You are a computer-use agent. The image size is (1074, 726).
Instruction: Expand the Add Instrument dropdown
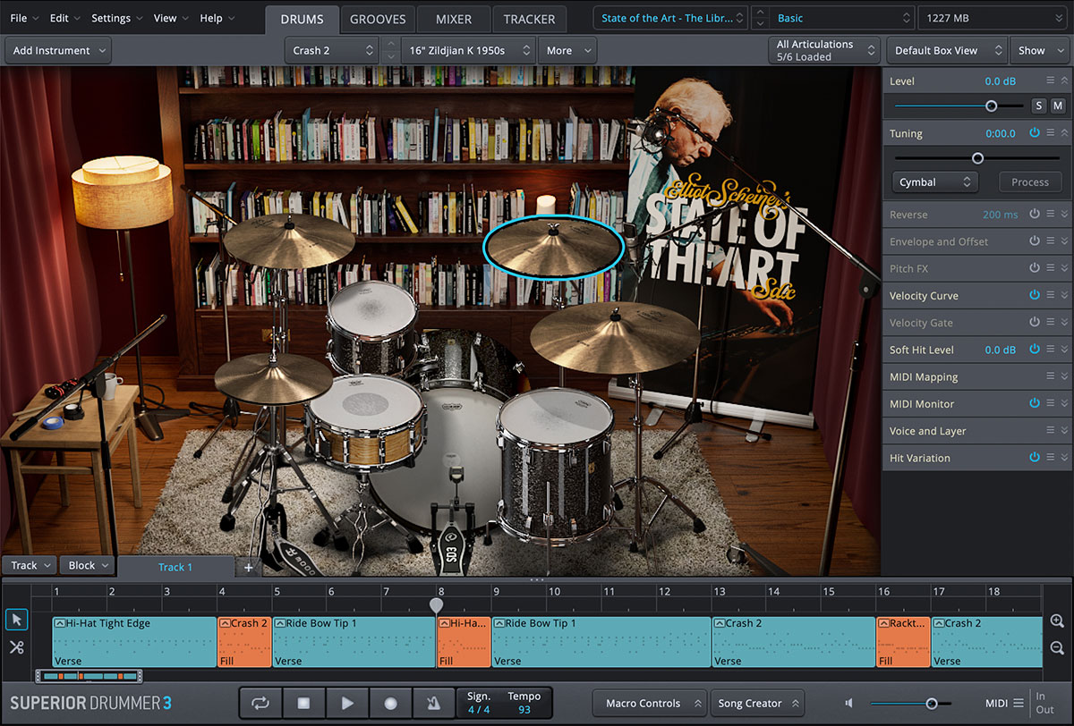point(57,51)
